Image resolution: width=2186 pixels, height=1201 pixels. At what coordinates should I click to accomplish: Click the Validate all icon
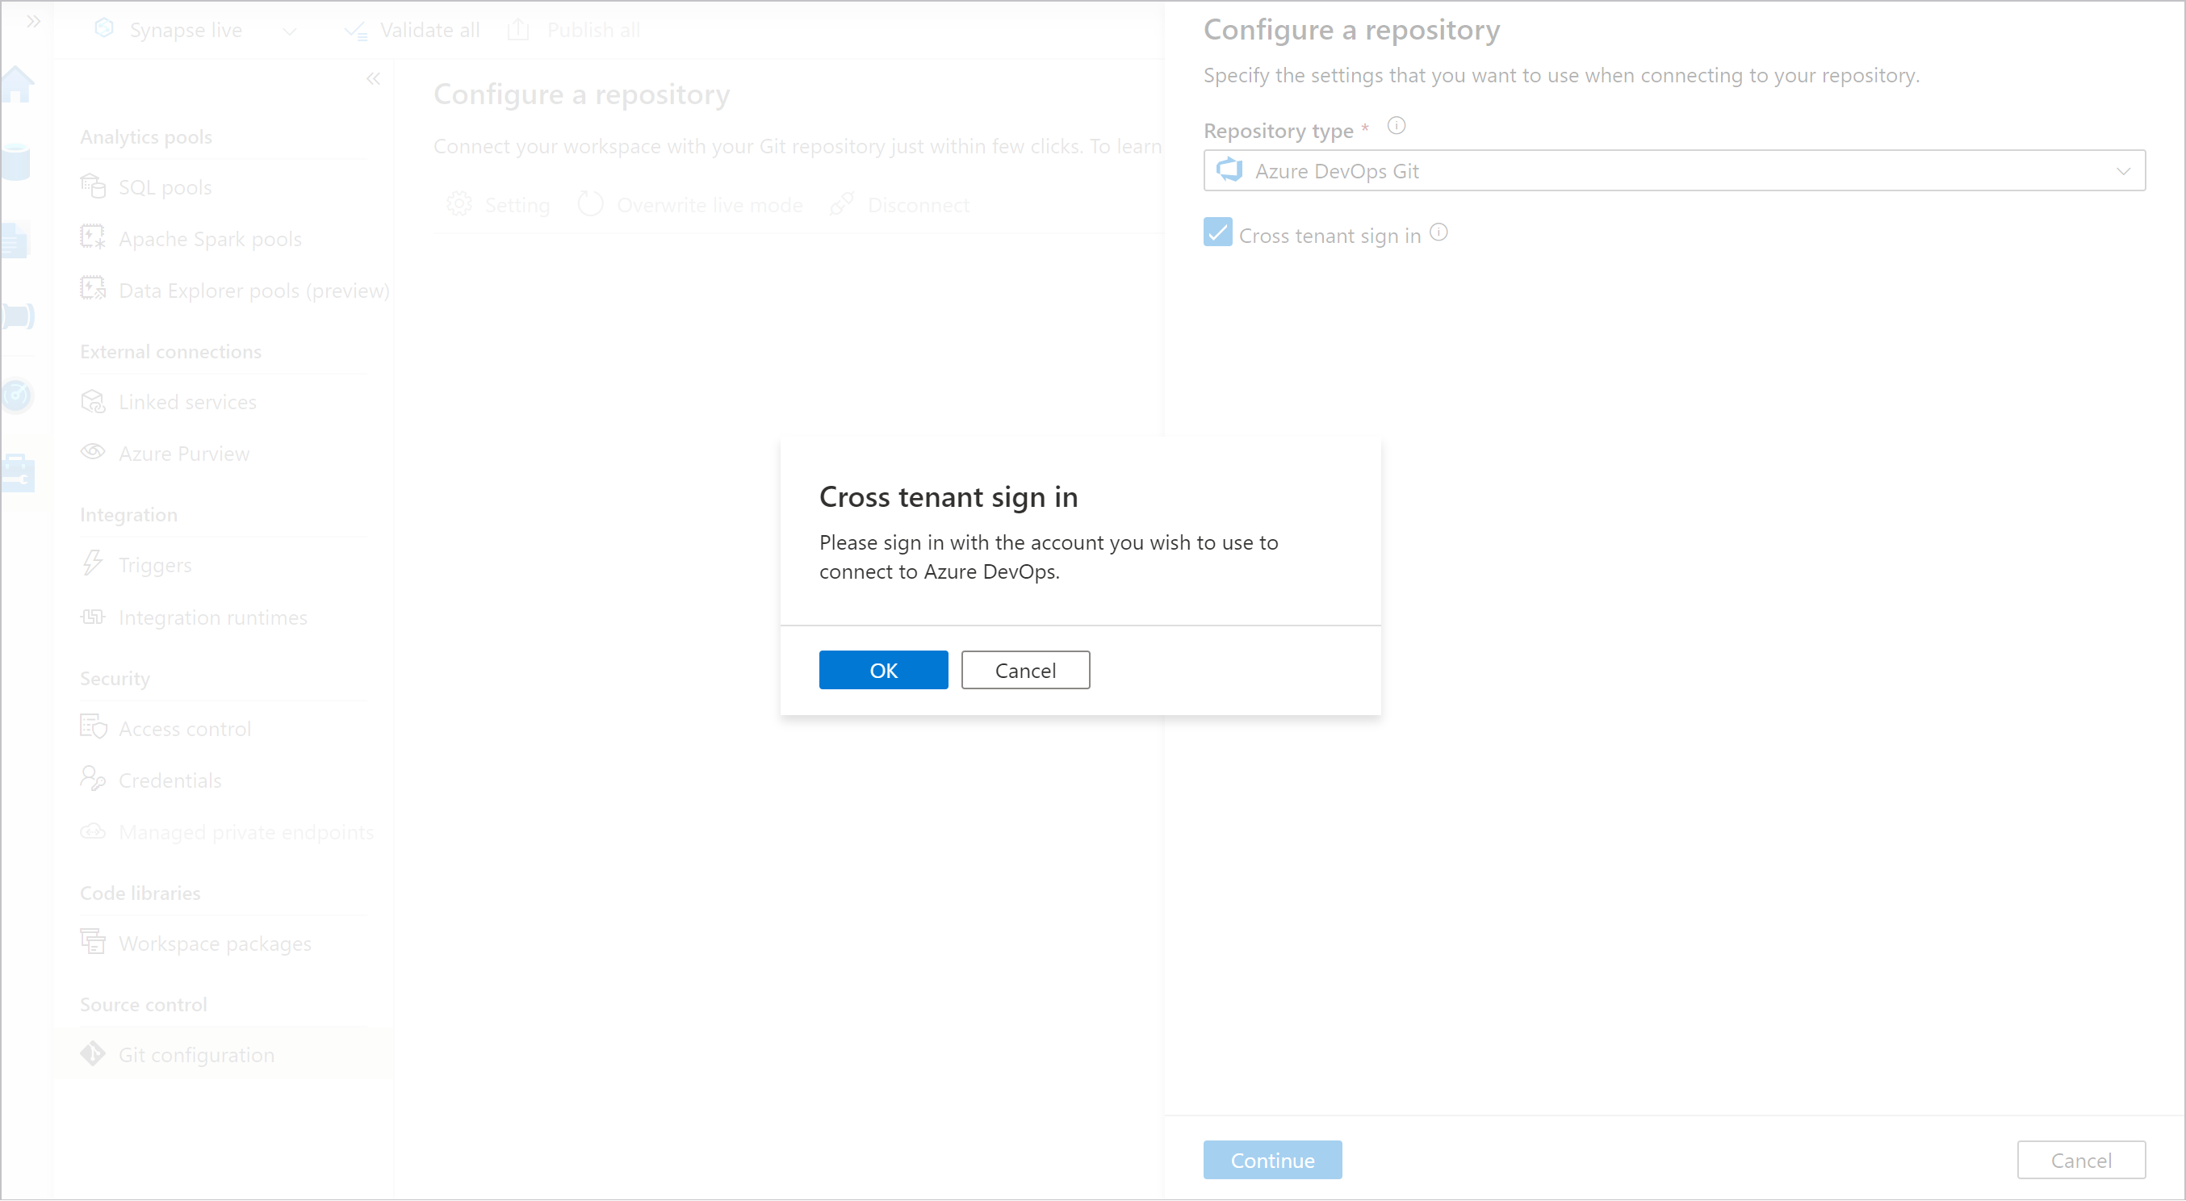click(x=355, y=30)
